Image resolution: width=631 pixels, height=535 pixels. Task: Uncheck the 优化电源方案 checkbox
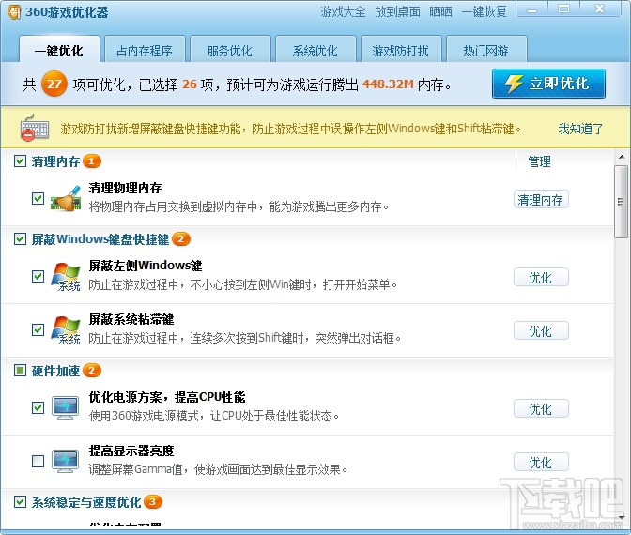coord(38,408)
